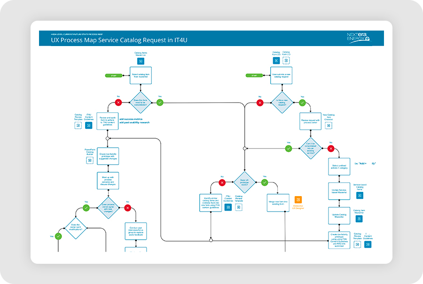Select red No icon beside UX prototype exists decision
This screenshot has height=284, width=423.
point(222,183)
